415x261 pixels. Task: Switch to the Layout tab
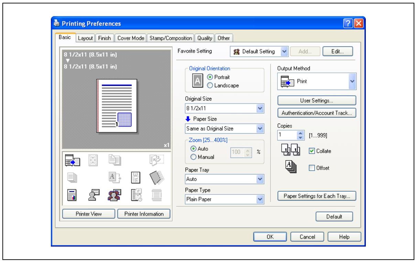tap(86, 38)
